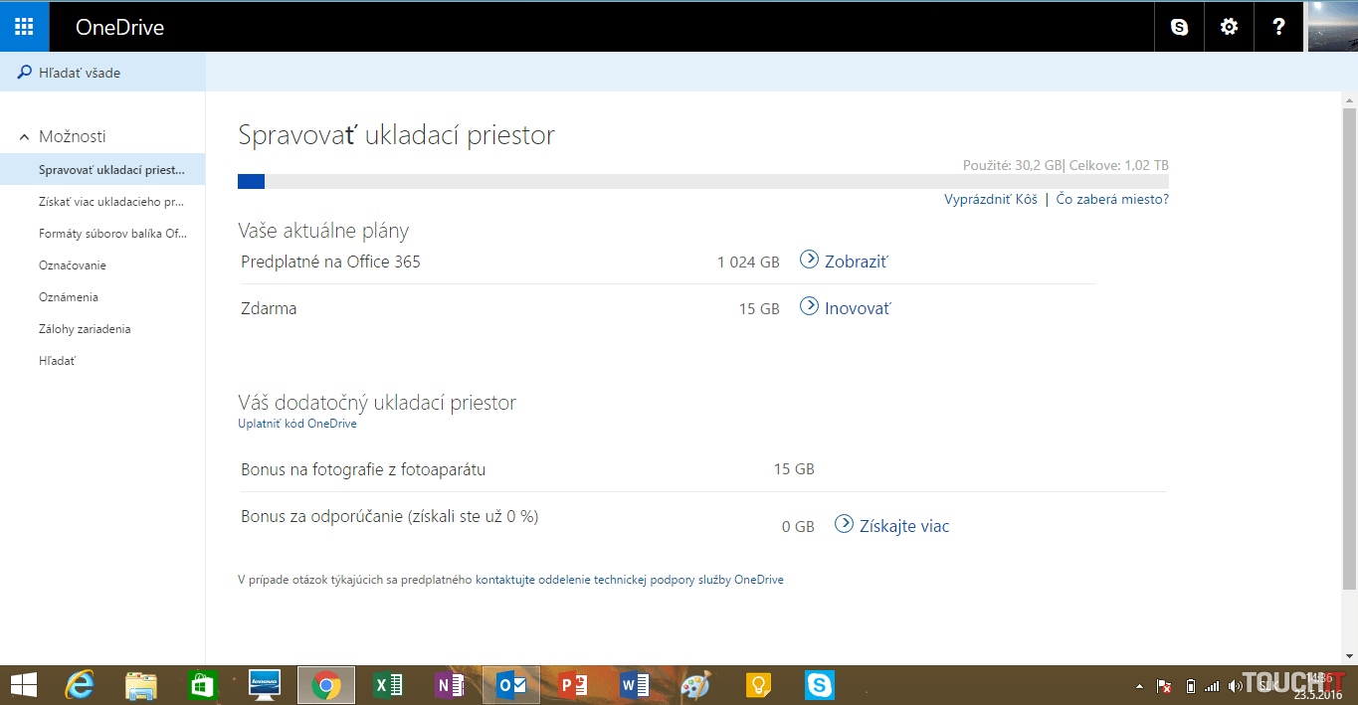1358x705 pixels.
Task: Open Lenovo app from taskbar
Action: pos(264,685)
